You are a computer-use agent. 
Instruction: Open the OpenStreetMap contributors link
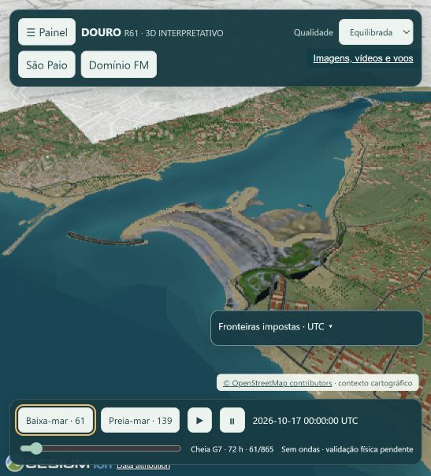(x=277, y=383)
